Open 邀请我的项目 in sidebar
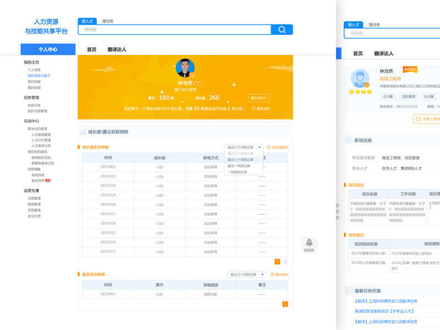440x330 pixels. click(x=41, y=158)
